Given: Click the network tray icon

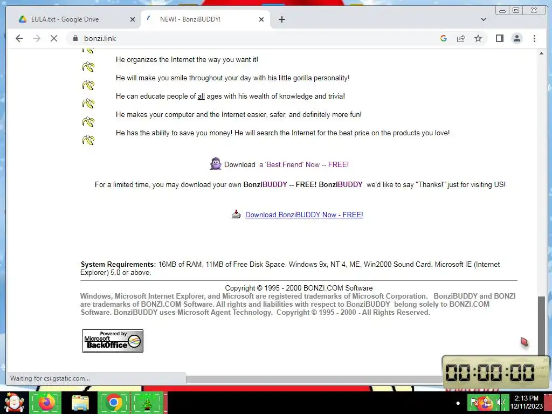Looking at the screenshot, I should tap(487, 402).
